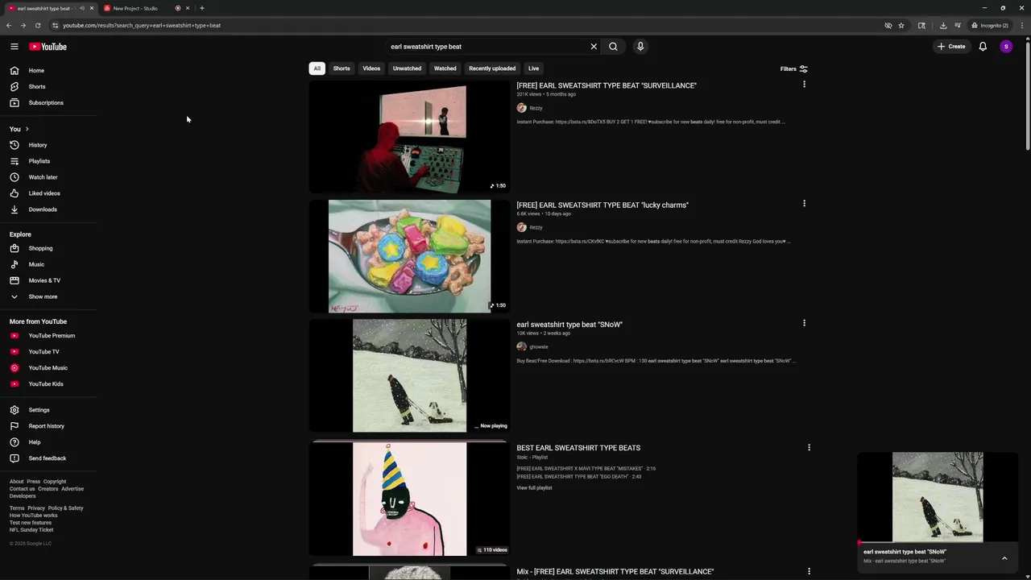Open lucky charms type beat title
The image size is (1031, 580).
602,205
